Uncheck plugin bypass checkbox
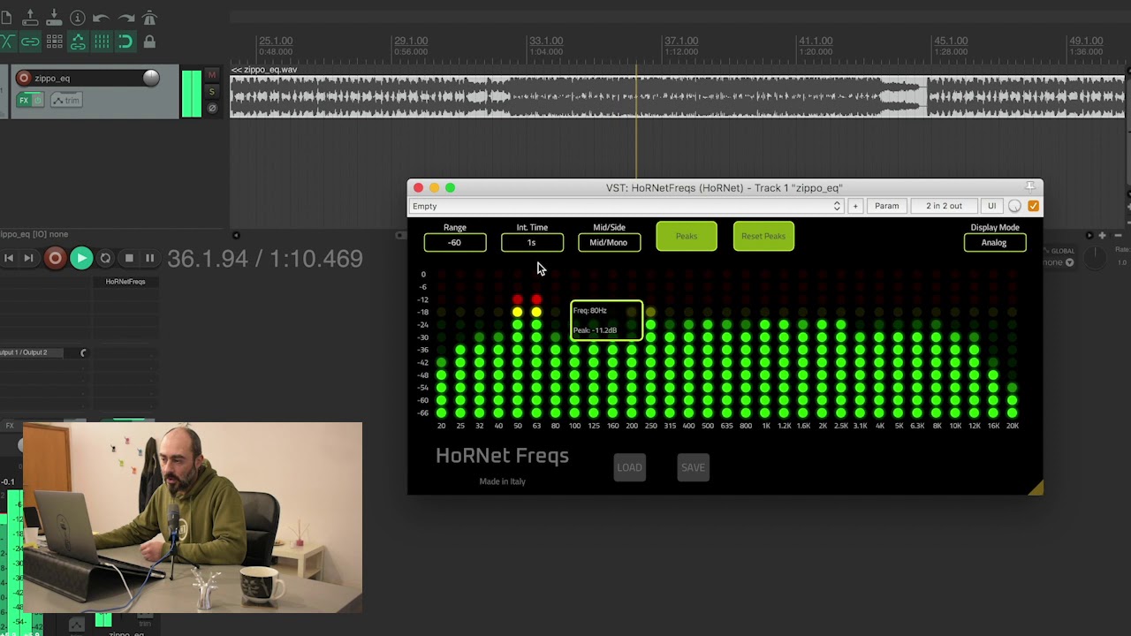The height and width of the screenshot is (636, 1131). 1033,206
